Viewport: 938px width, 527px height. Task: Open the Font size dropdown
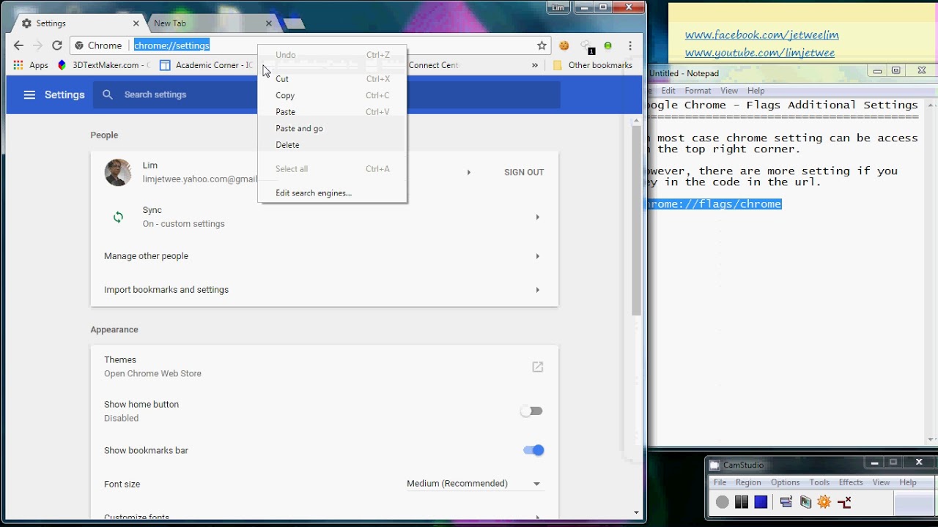tap(474, 484)
